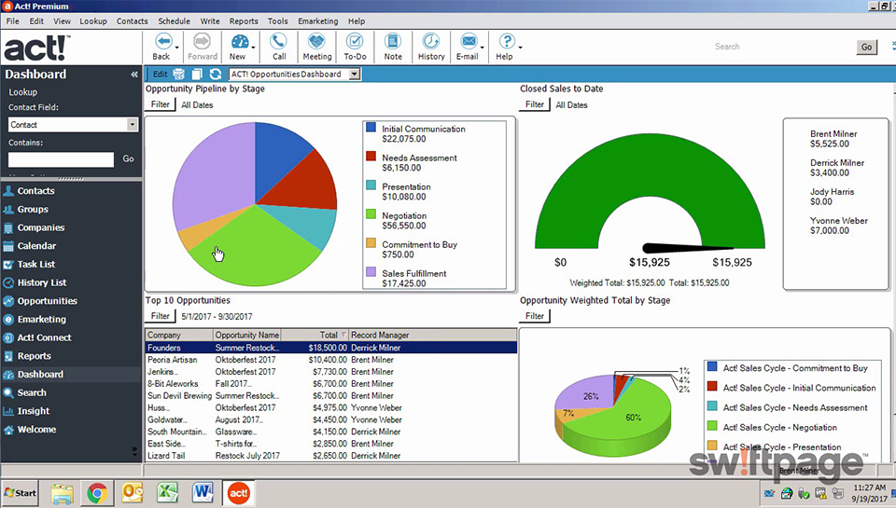This screenshot has height=508, width=896.
Task: Open Word from the taskbar
Action: coord(203,493)
